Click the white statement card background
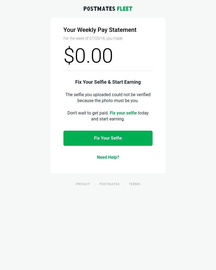This screenshot has height=270, width=216. (x=108, y=167)
